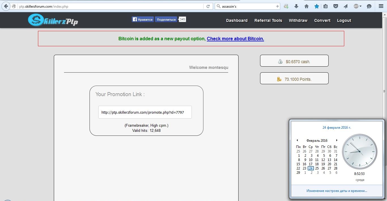The height and width of the screenshot is (201, 387).
Task: Select date 24 in the calendar
Action: (311, 168)
